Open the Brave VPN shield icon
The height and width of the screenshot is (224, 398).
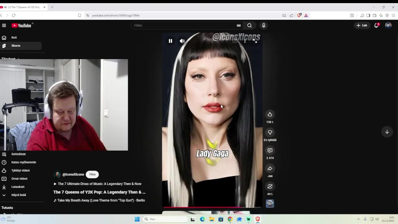click(x=387, y=15)
